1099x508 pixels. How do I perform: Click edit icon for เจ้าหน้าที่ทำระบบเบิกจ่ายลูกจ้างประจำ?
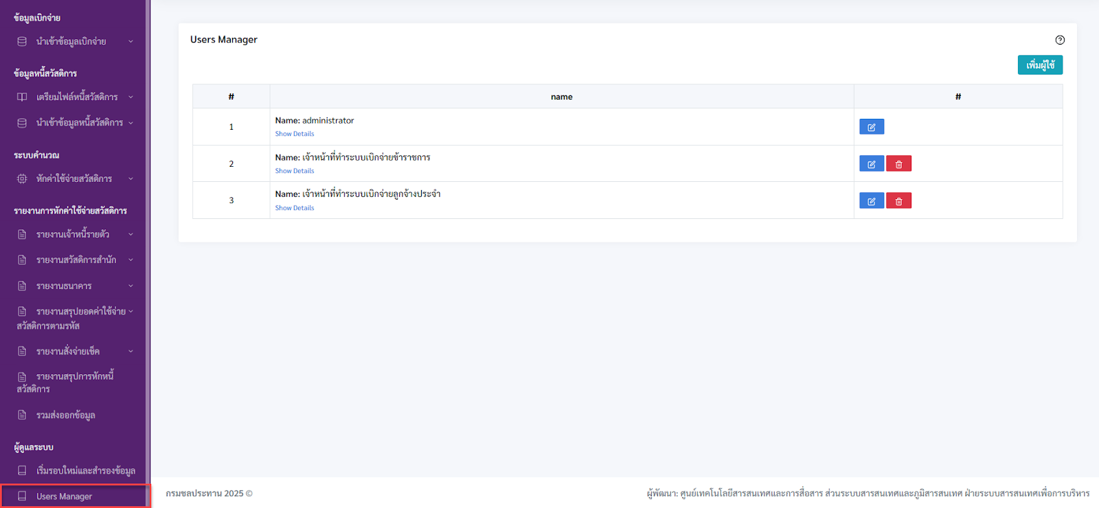tap(872, 201)
